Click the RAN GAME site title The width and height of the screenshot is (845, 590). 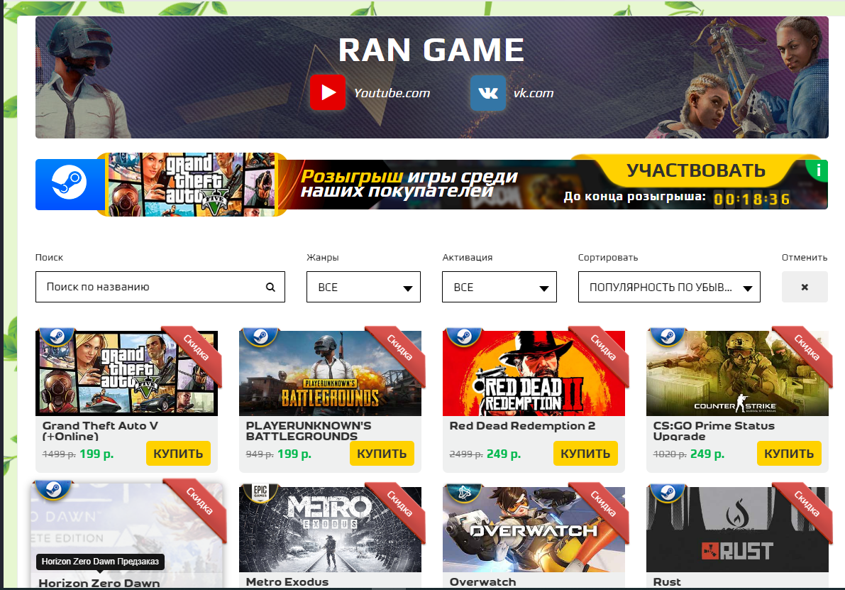[x=431, y=50]
